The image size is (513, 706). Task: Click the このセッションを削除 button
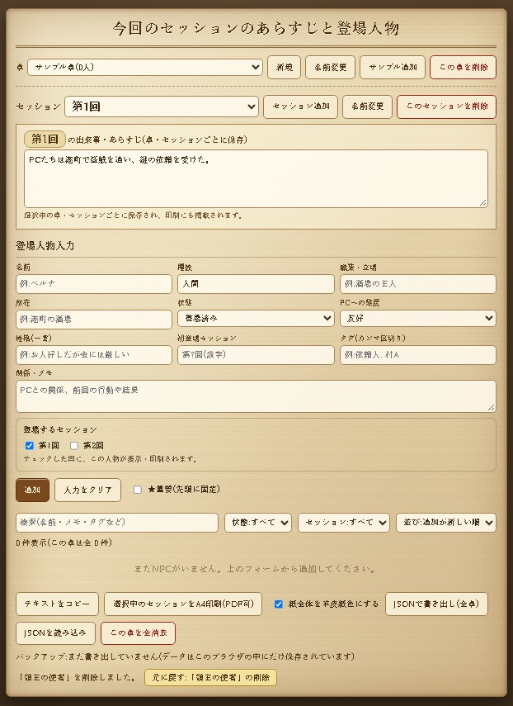pyautogui.click(x=446, y=107)
